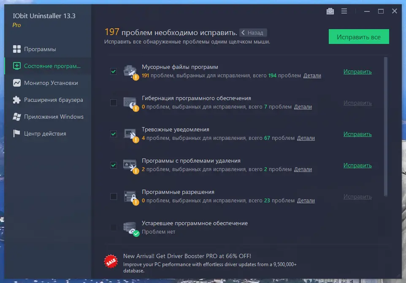Viewport: 406px width, 283px height.
Task: Select Состояние програм... in the sidebar
Action: [48, 66]
